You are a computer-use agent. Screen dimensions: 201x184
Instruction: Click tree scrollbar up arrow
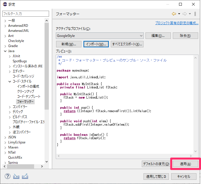[x=47, y=21]
